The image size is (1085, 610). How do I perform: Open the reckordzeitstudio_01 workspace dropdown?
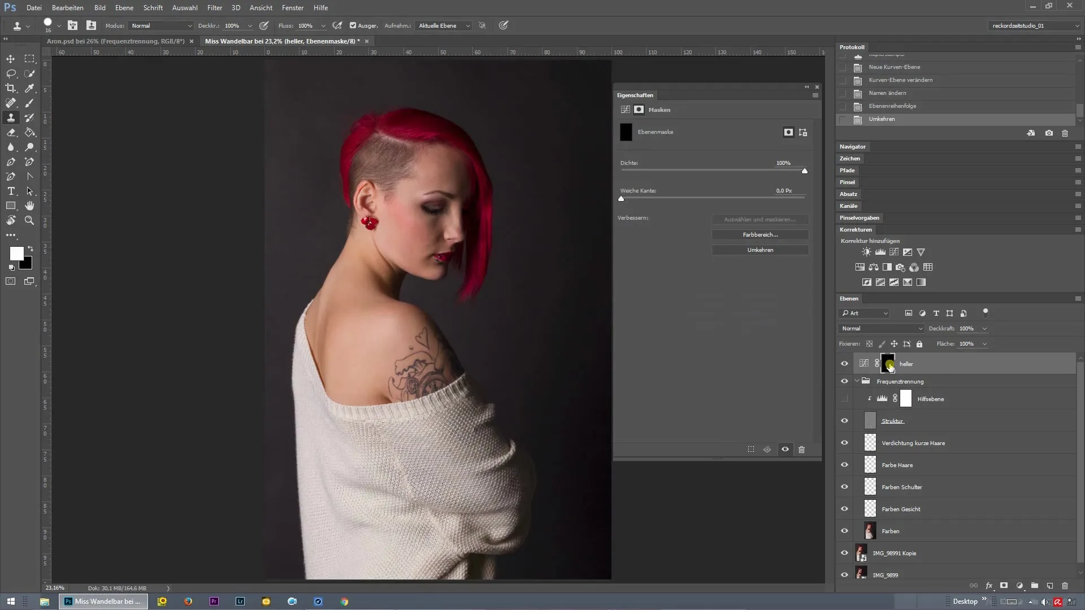[1034, 25]
